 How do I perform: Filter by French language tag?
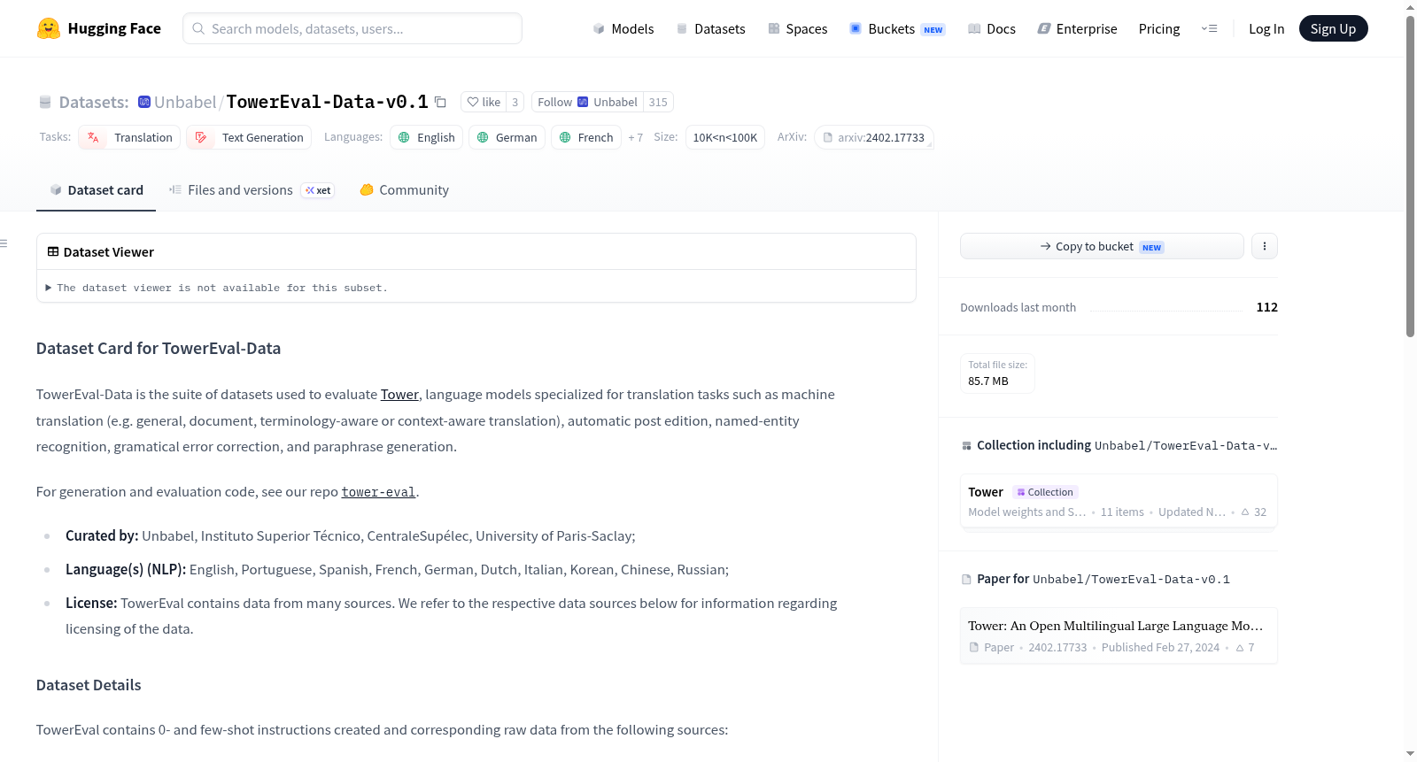(x=586, y=137)
